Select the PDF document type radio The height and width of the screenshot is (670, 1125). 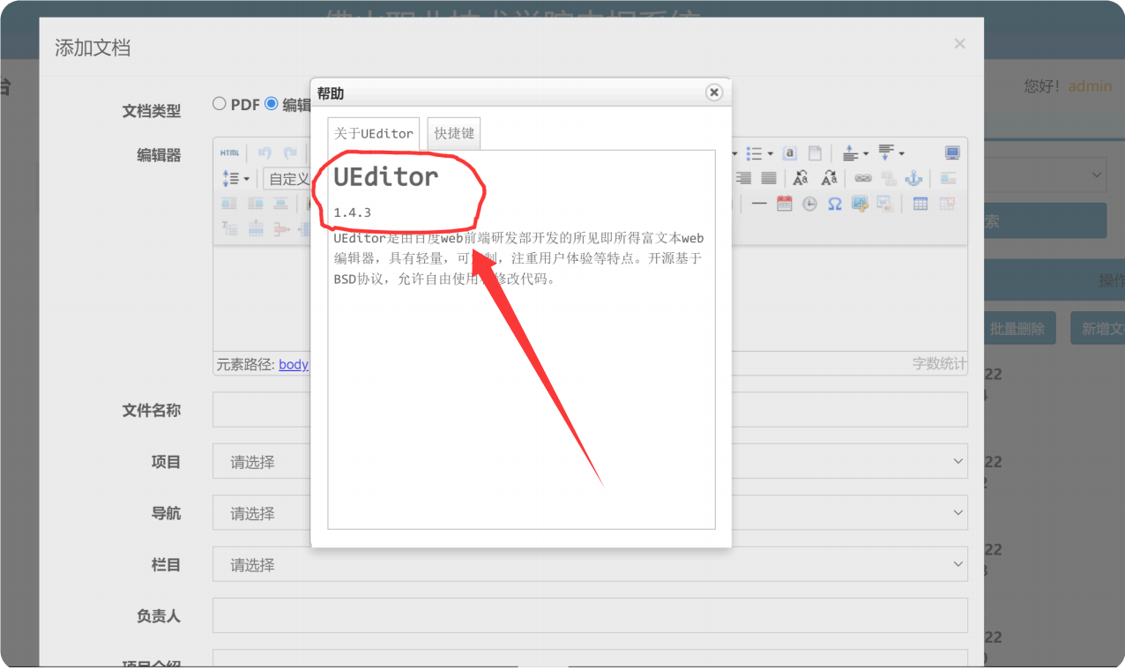pos(220,103)
